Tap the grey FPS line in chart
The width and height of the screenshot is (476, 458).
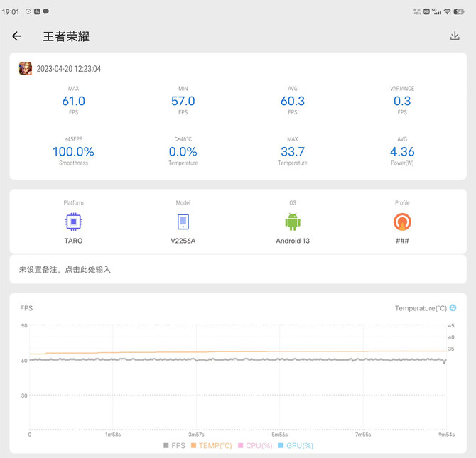pyautogui.click(x=238, y=360)
